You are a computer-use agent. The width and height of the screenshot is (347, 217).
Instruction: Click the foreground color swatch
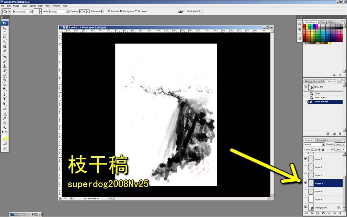pos(3,136)
